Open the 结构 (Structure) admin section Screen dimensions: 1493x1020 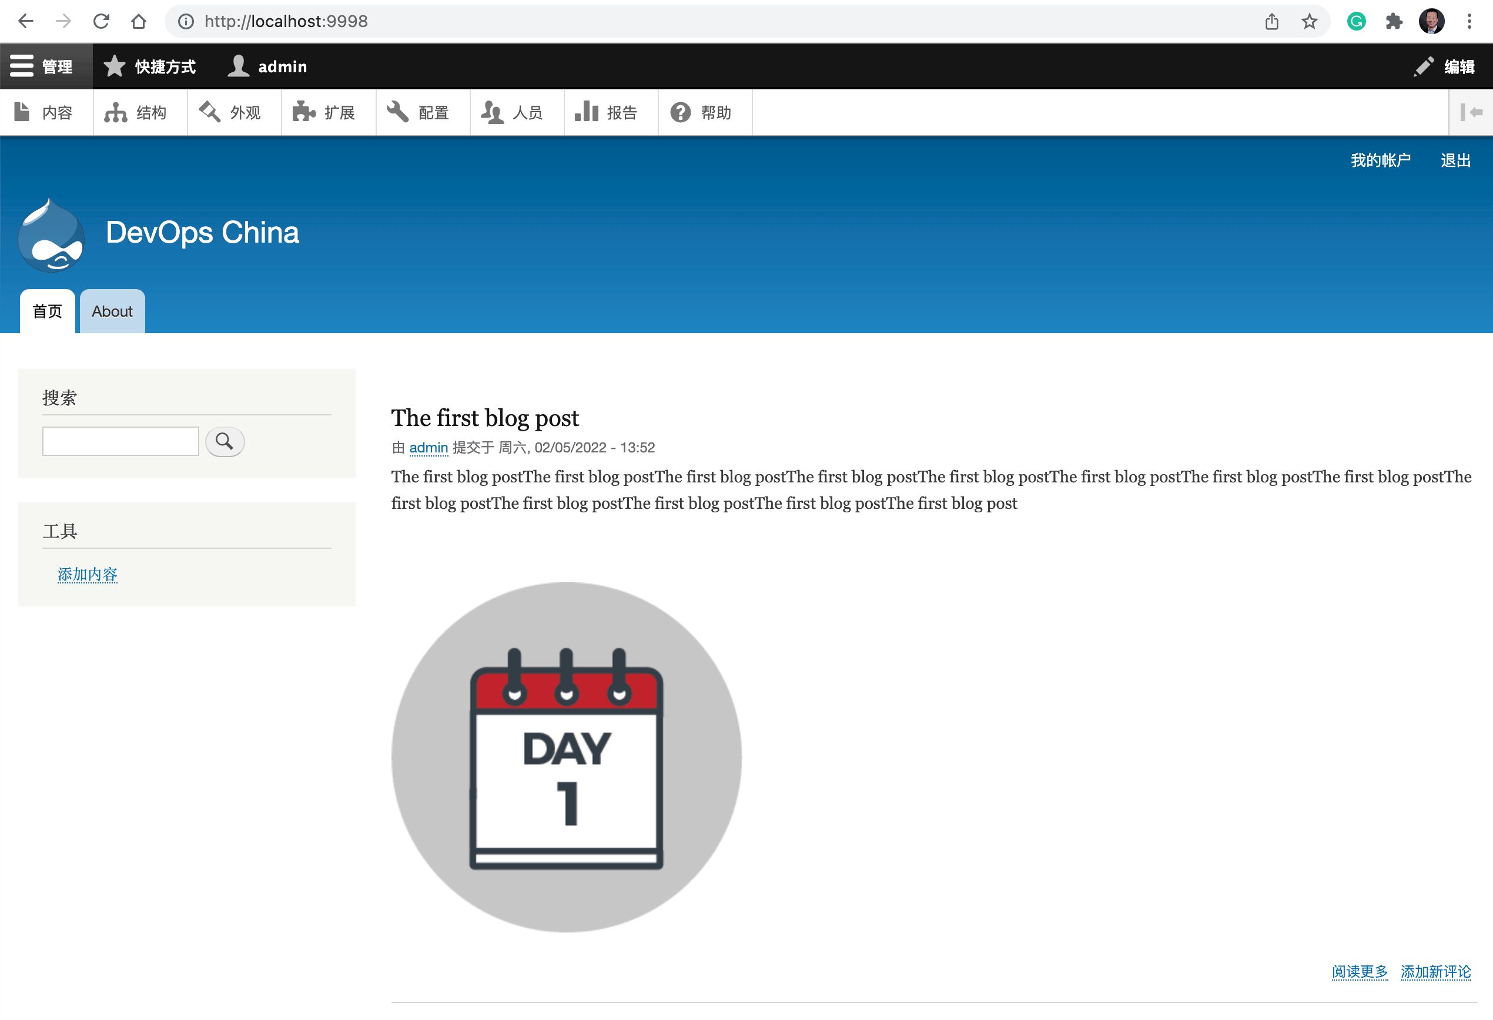[x=139, y=112]
